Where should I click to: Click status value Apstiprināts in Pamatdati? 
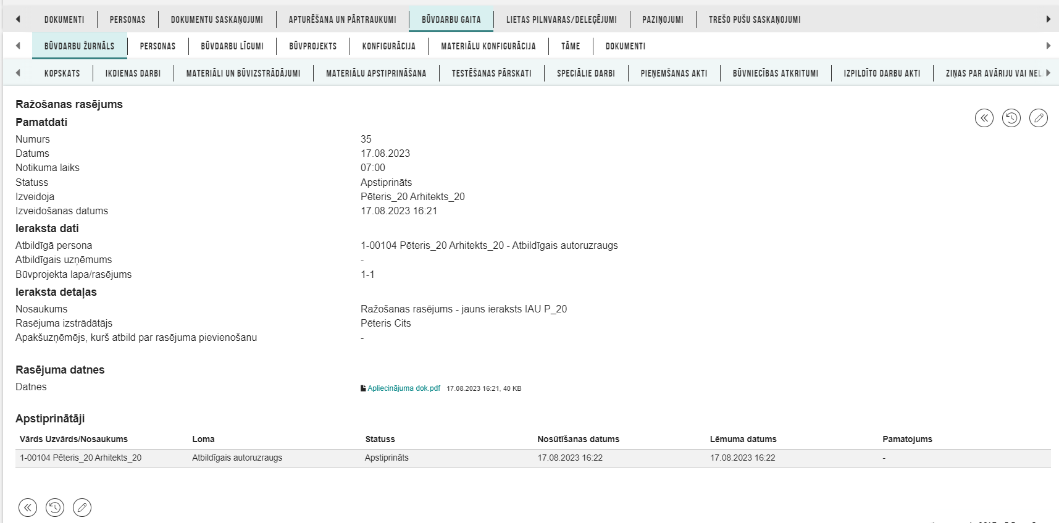pyautogui.click(x=386, y=182)
